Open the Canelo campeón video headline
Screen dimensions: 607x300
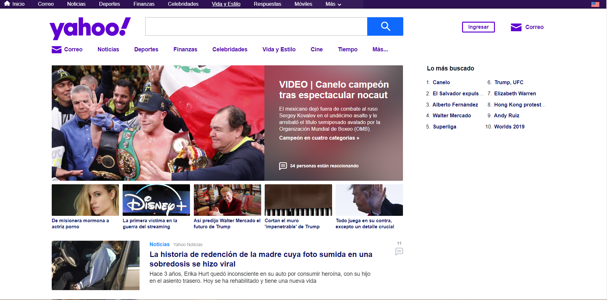coord(334,90)
